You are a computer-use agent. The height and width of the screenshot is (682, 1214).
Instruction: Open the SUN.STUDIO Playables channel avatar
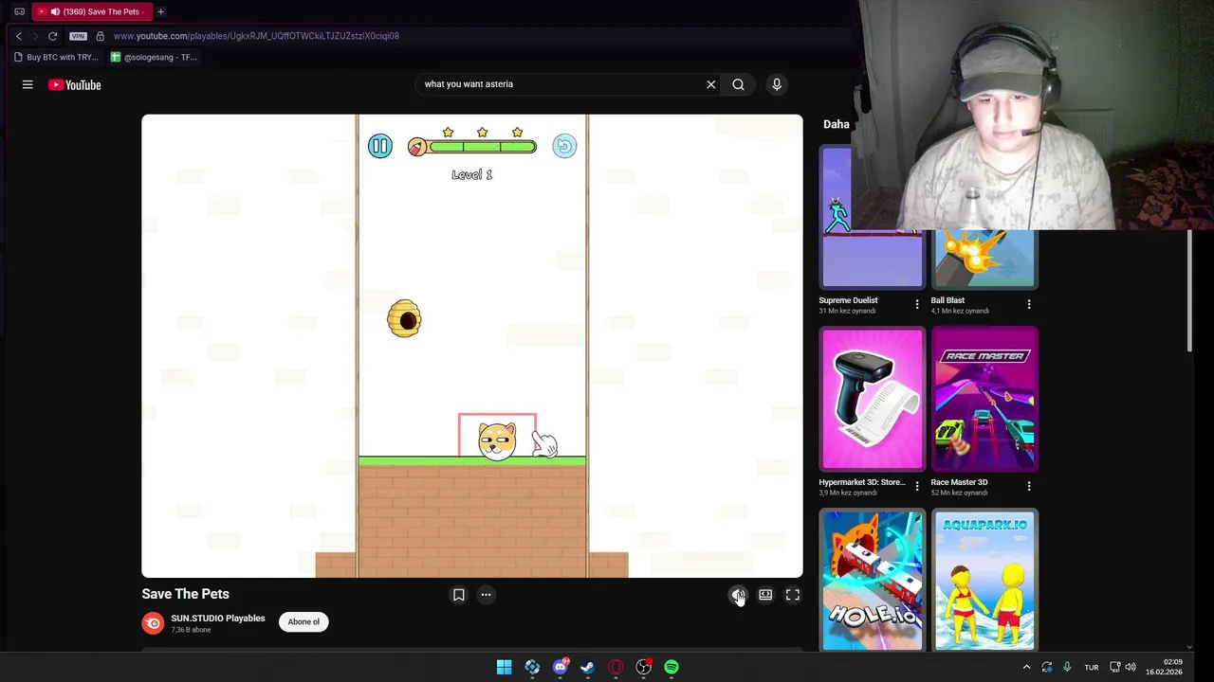coord(153,623)
